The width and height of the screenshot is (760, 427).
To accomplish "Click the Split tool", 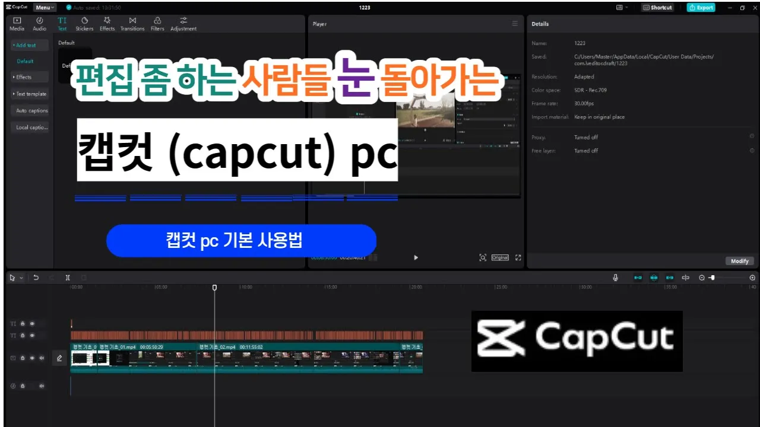I will pyautogui.click(x=68, y=278).
